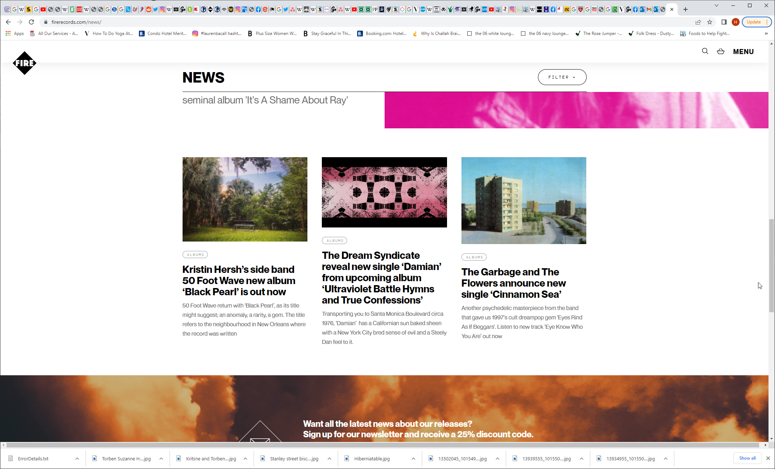
Task: Open 'Condo Hotel Merit...' bookmark
Action: [163, 34]
